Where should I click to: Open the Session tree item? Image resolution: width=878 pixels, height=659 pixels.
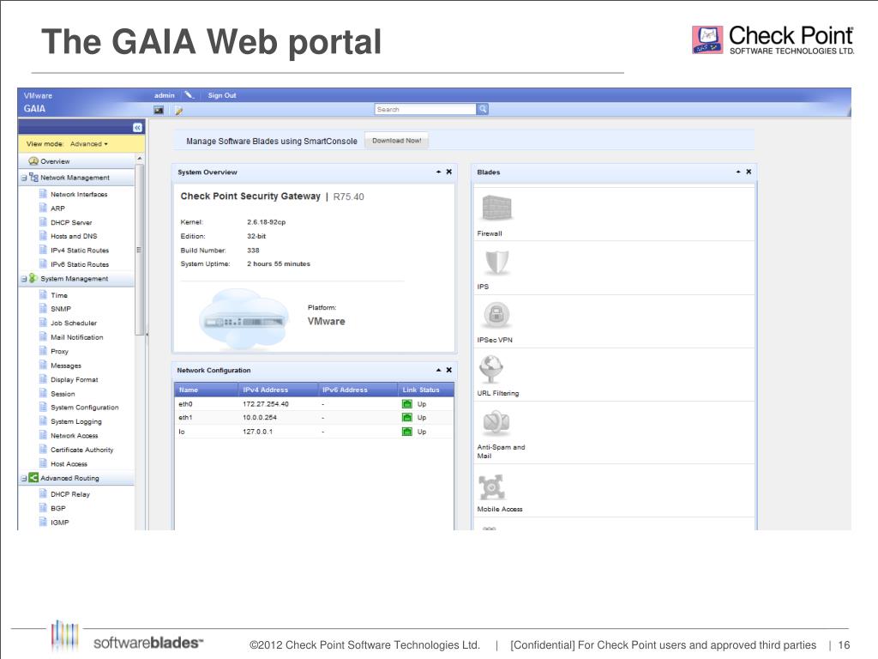63,394
